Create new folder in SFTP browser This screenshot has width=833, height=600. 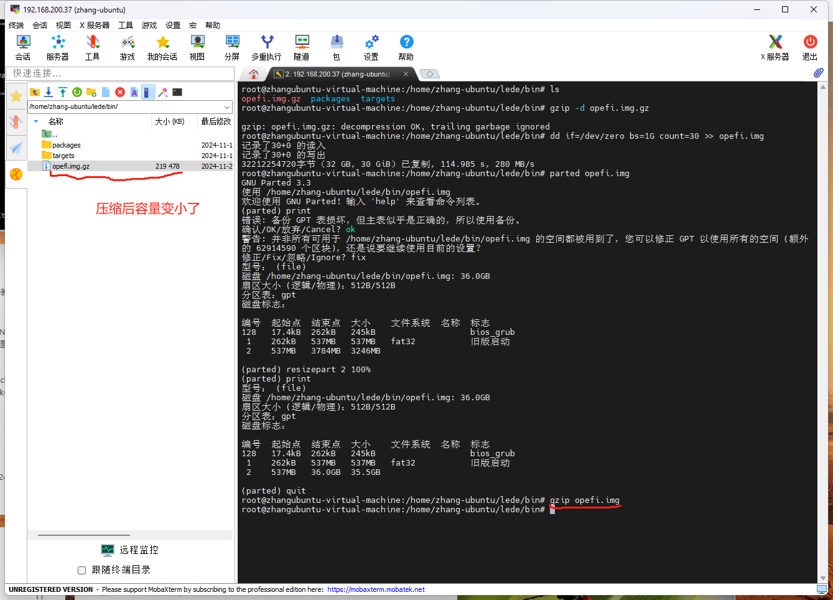91,92
